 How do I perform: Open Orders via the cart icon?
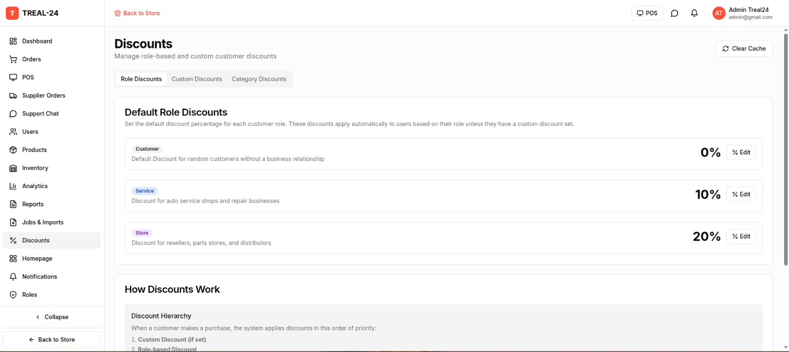pyautogui.click(x=13, y=59)
